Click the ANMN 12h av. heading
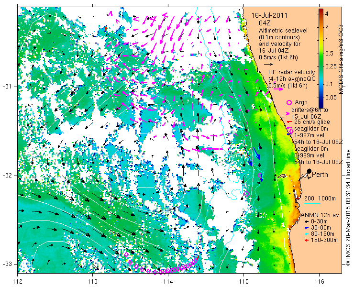 pos(321,215)
